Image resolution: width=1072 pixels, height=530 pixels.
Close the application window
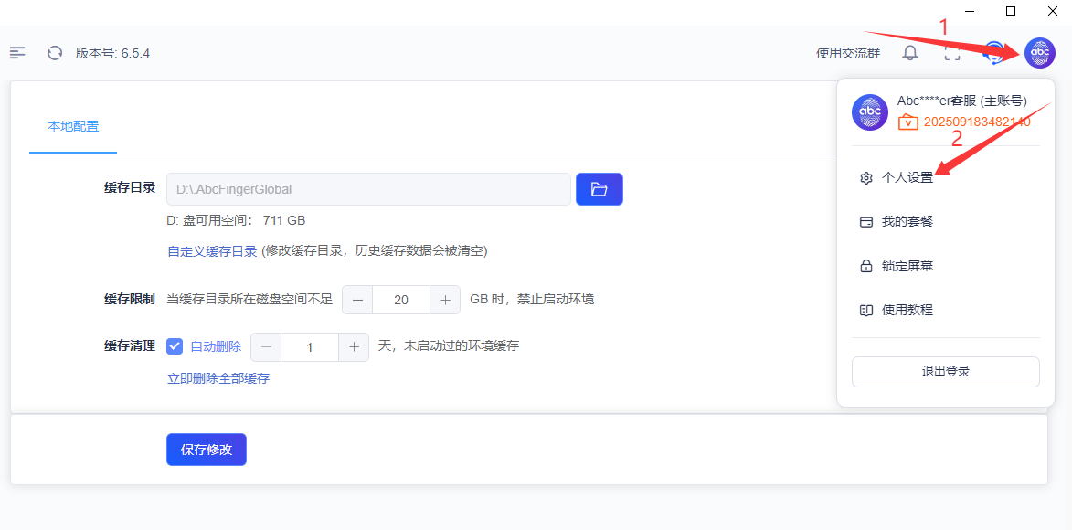(x=1054, y=11)
